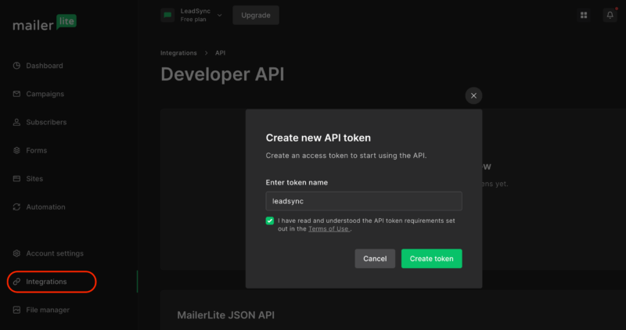Screen dimensions: 626x330
Task: Select Integrations in the sidebar
Action: pos(46,282)
